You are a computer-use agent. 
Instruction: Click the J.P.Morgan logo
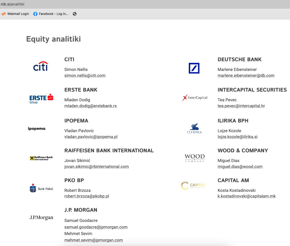[41, 217]
